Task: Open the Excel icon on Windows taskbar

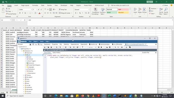Action: click(x=109, y=96)
